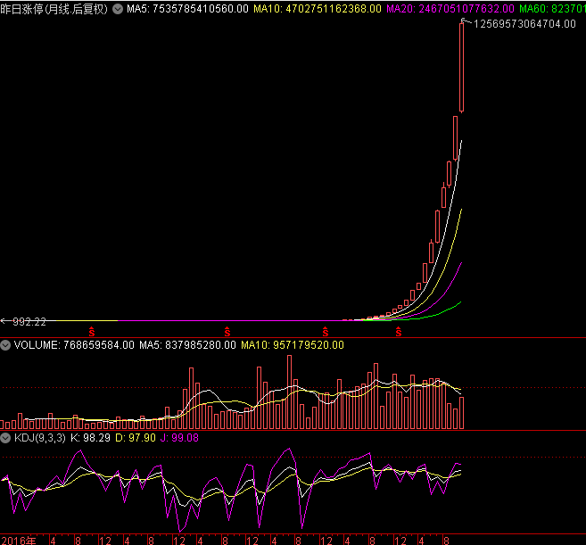Click the MA5: 7535785410560.00 value
This screenshot has width=586, height=545.
click(187, 9)
